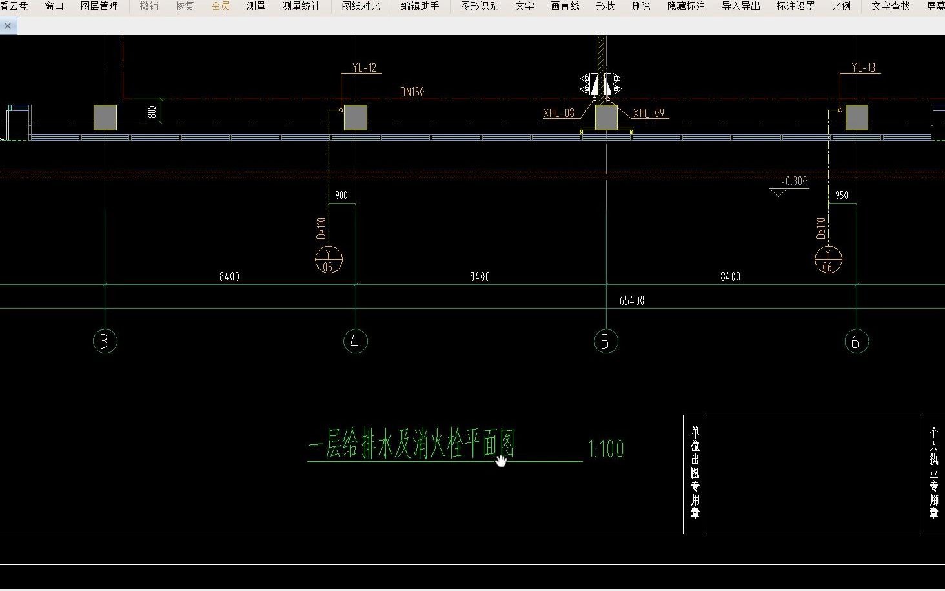Click the 8400 dimension between axes 5 and 6
Screen dimensions: 945x591
730,276
